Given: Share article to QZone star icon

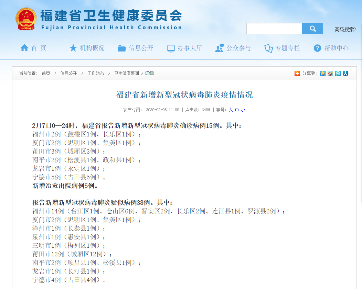Looking at the screenshot, I should pos(322,73).
